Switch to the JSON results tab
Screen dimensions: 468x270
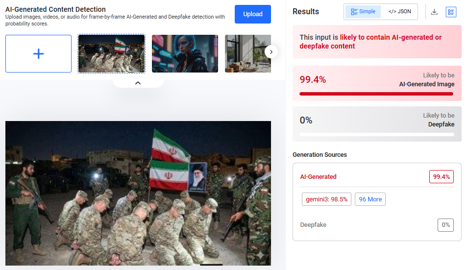[399, 12]
